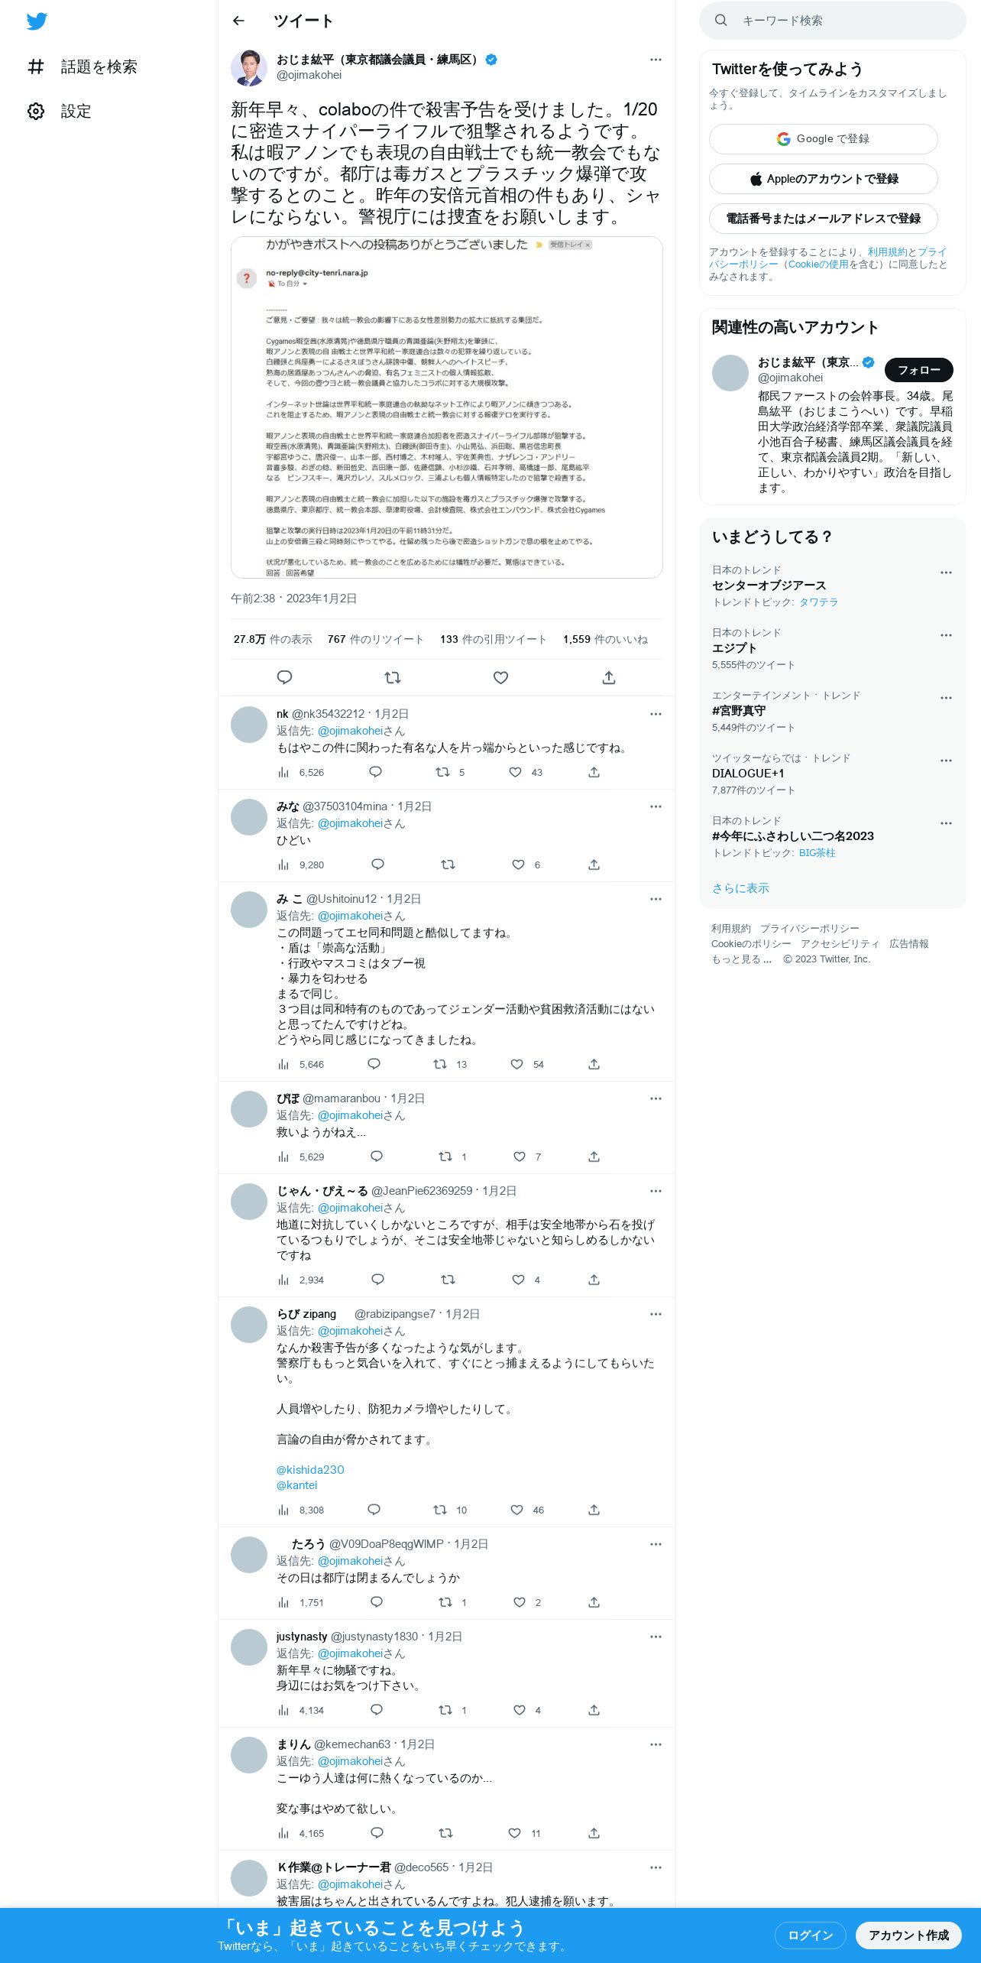Screen dimensions: 981x1963
Task: Sign up with Google で登録 button
Action: click(824, 139)
